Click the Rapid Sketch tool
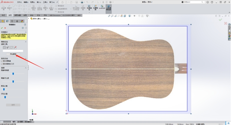The height and width of the screenshot is (125, 231). (96, 8)
